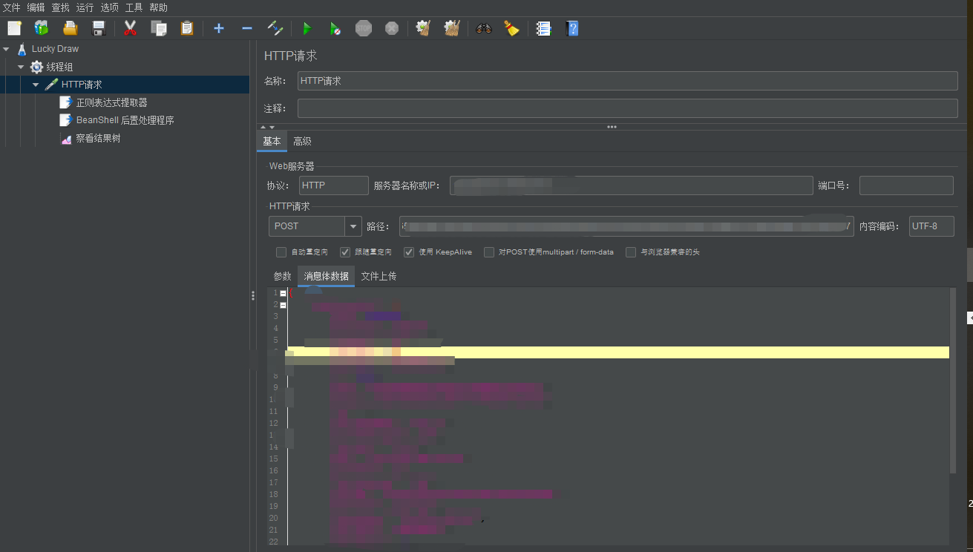Open the POST method dropdown
The image size is (973, 552).
click(353, 226)
